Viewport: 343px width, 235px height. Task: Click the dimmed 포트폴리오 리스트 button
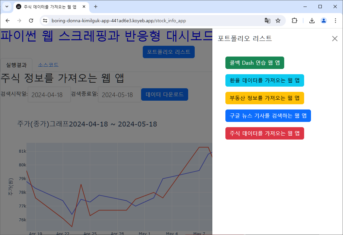point(169,52)
